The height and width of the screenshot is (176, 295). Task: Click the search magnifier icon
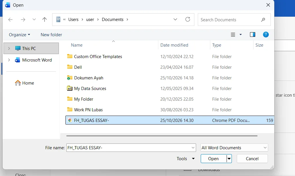pos(263,20)
